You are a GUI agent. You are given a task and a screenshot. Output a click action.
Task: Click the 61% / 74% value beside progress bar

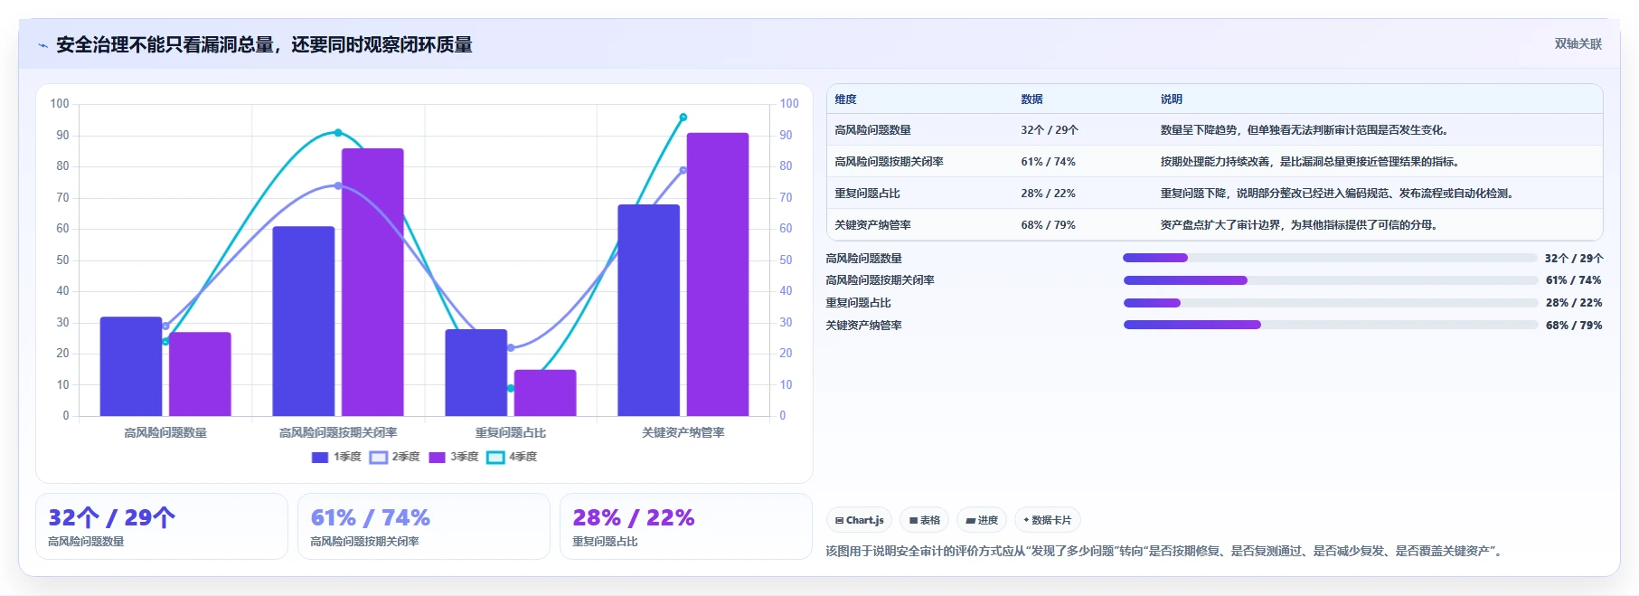pyautogui.click(x=1574, y=280)
